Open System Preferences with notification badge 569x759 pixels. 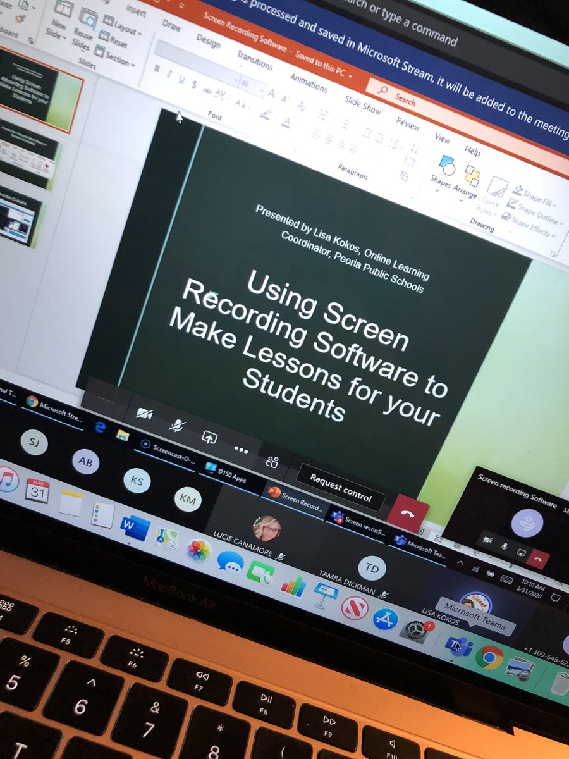coord(417,631)
